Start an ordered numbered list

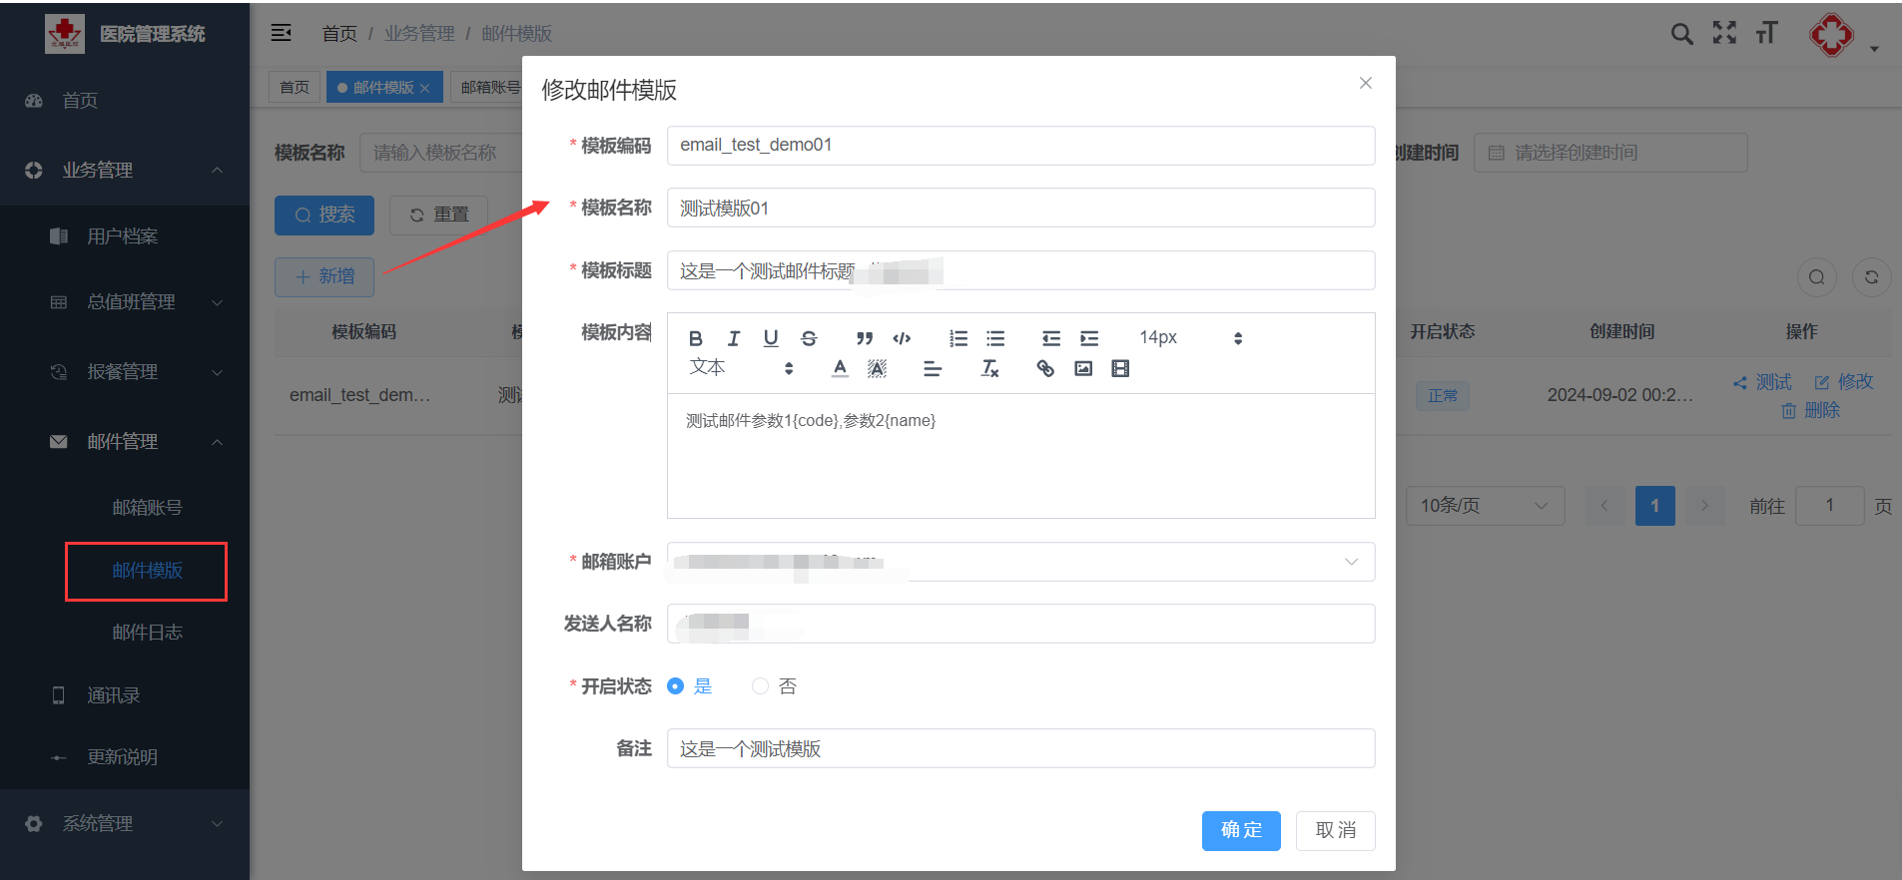click(958, 338)
